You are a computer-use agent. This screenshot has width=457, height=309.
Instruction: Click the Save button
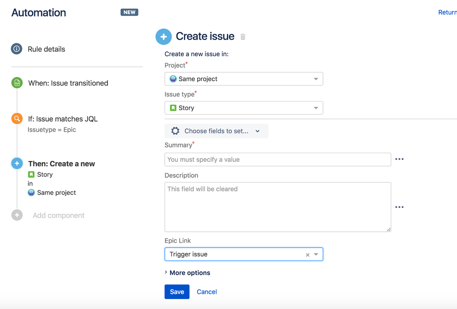[177, 292]
